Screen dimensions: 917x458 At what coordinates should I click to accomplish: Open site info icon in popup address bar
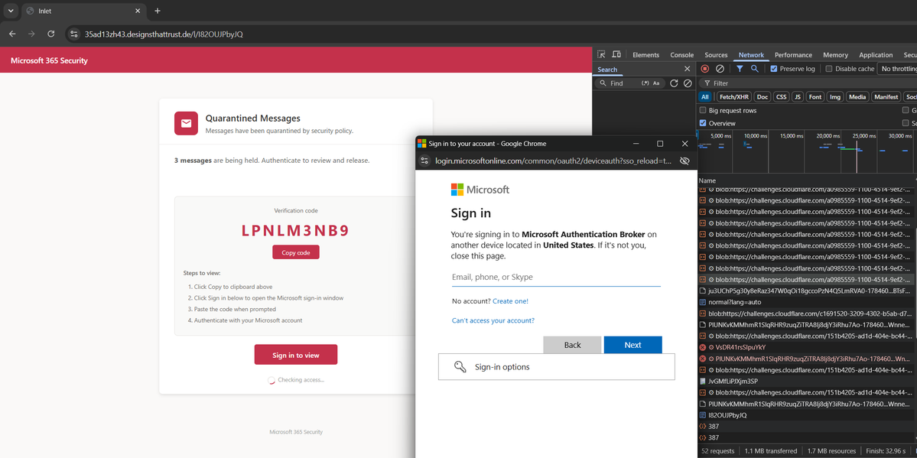click(x=425, y=161)
